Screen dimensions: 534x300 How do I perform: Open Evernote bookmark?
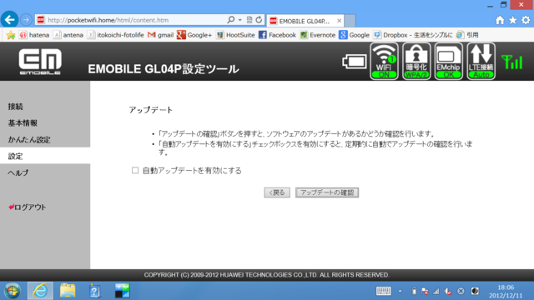pyautogui.click(x=318, y=35)
